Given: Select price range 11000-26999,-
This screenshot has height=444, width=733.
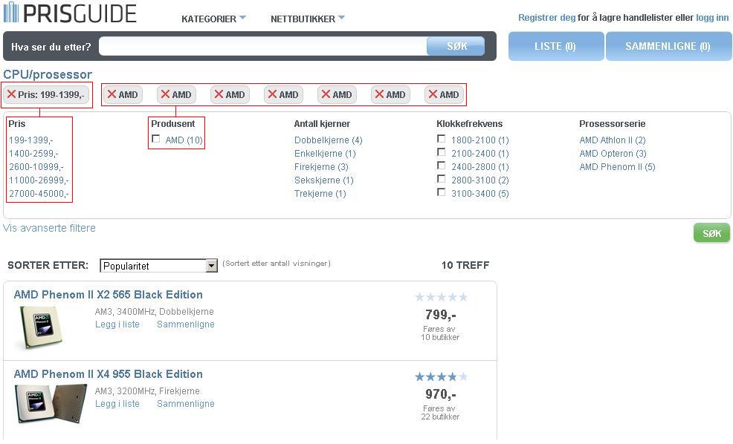Looking at the screenshot, I should point(39,180).
